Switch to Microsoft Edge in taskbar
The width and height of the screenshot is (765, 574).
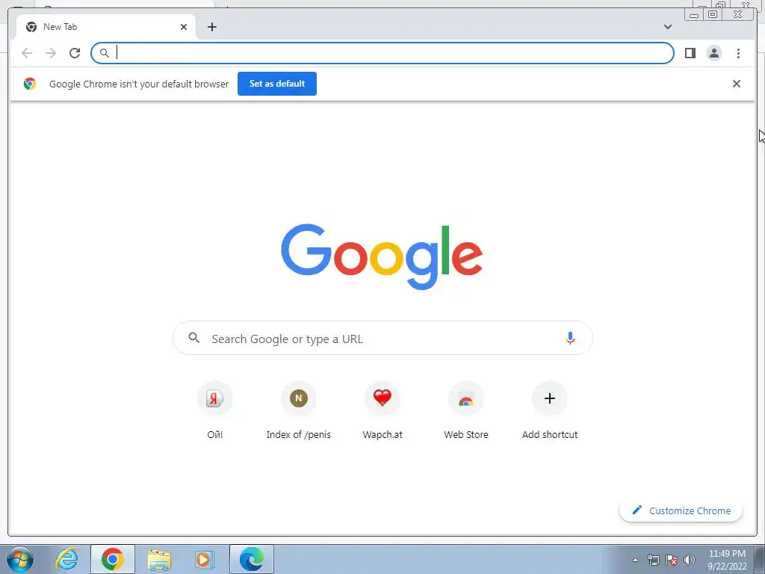coord(251,559)
